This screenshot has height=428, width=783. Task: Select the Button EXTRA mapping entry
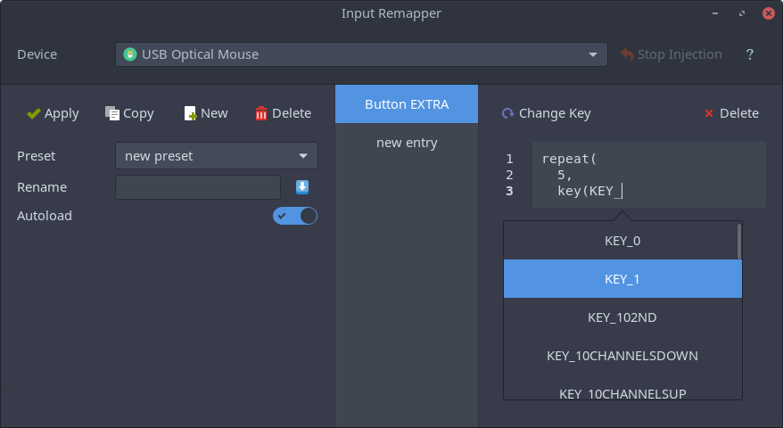[407, 103]
